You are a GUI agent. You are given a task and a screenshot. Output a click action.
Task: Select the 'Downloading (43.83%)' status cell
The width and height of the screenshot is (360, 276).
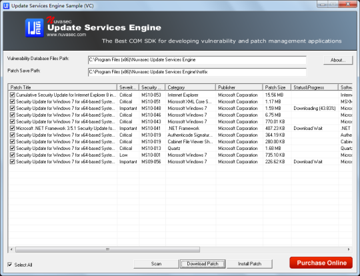click(315, 108)
